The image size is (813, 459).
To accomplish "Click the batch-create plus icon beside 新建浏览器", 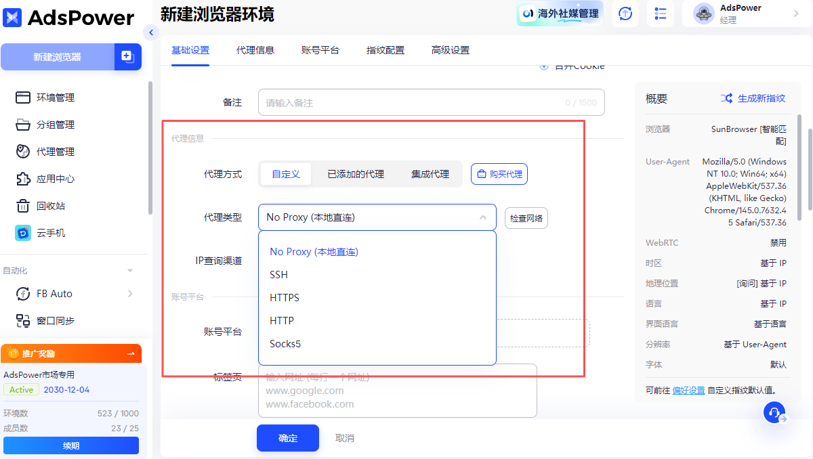I will (x=127, y=57).
